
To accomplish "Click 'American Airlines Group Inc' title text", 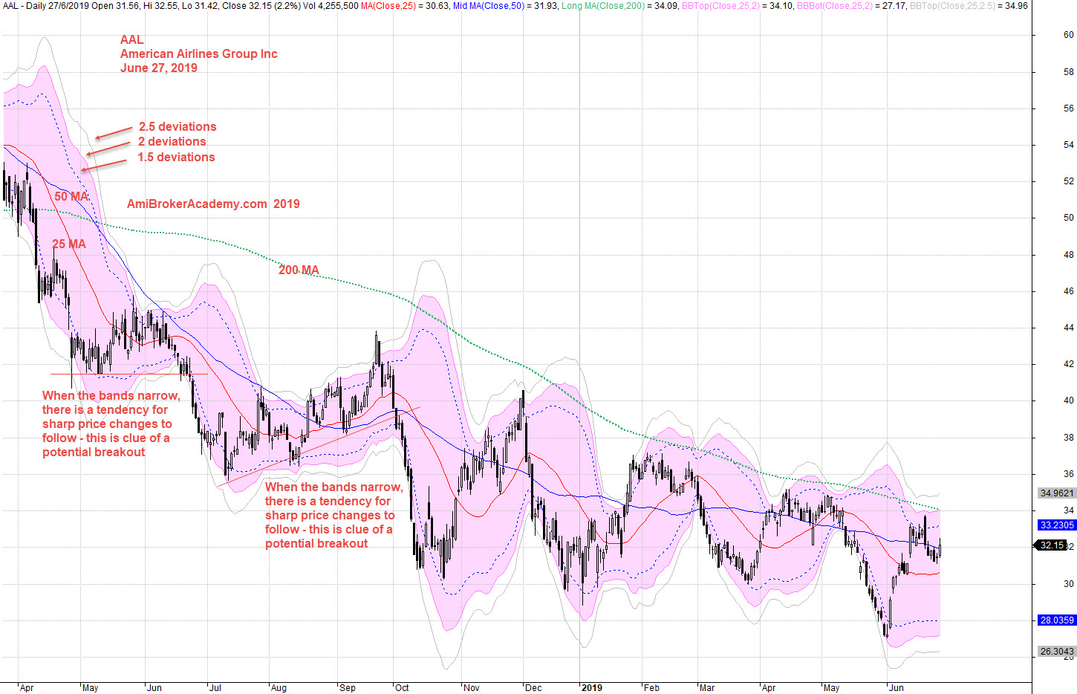I will click(199, 53).
